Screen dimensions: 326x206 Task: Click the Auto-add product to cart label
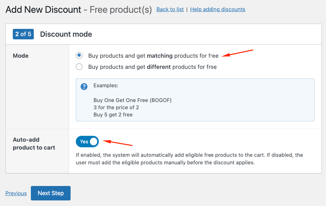[x=34, y=143]
